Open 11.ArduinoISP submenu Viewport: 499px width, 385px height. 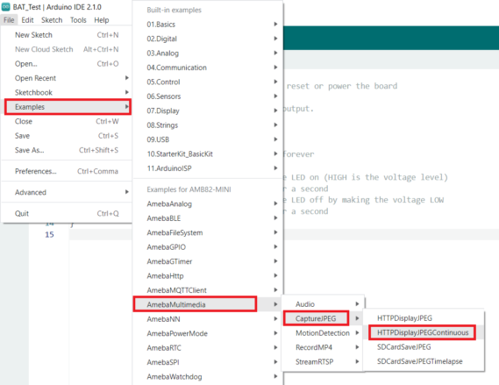pyautogui.click(x=208, y=168)
